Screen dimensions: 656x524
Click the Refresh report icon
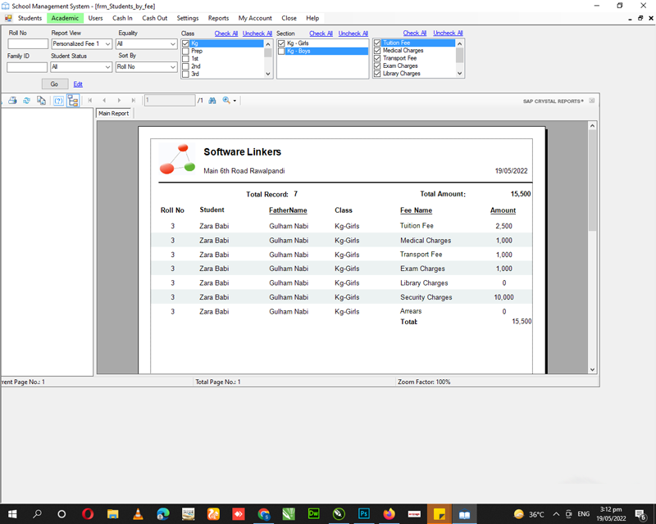26,101
